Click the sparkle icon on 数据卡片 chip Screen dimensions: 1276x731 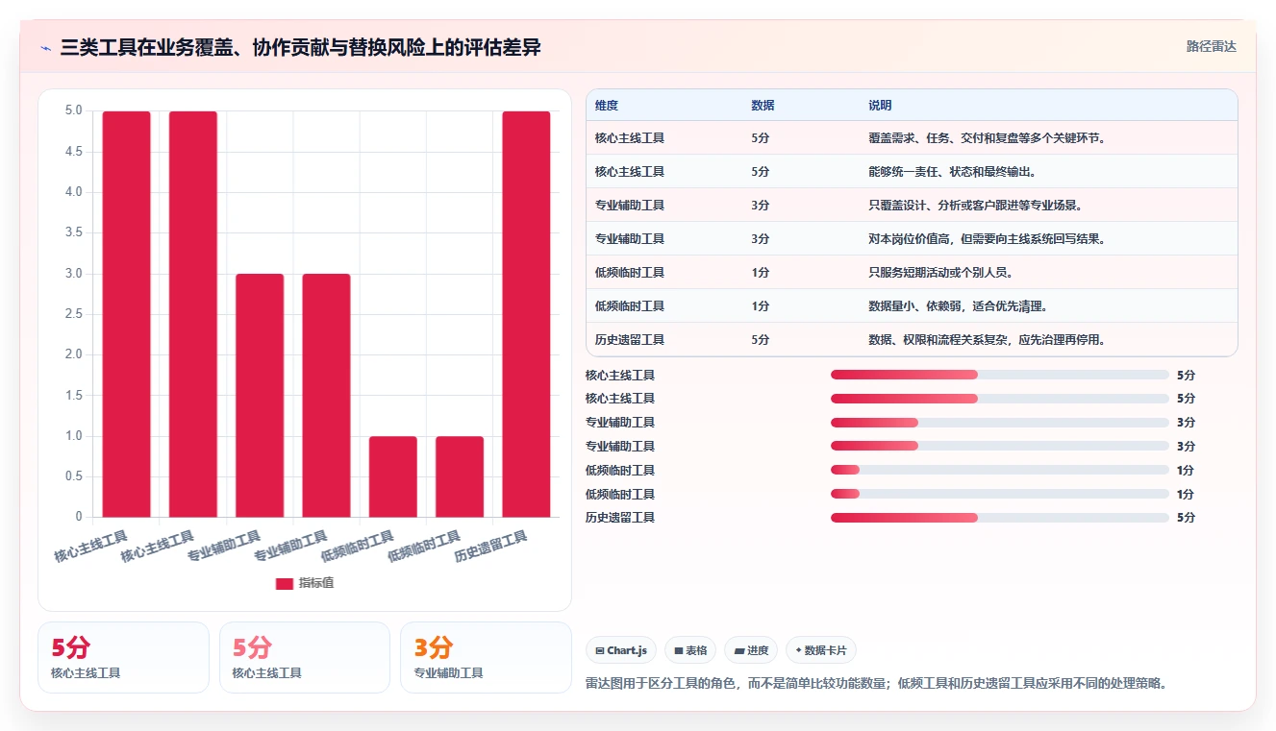tap(798, 650)
